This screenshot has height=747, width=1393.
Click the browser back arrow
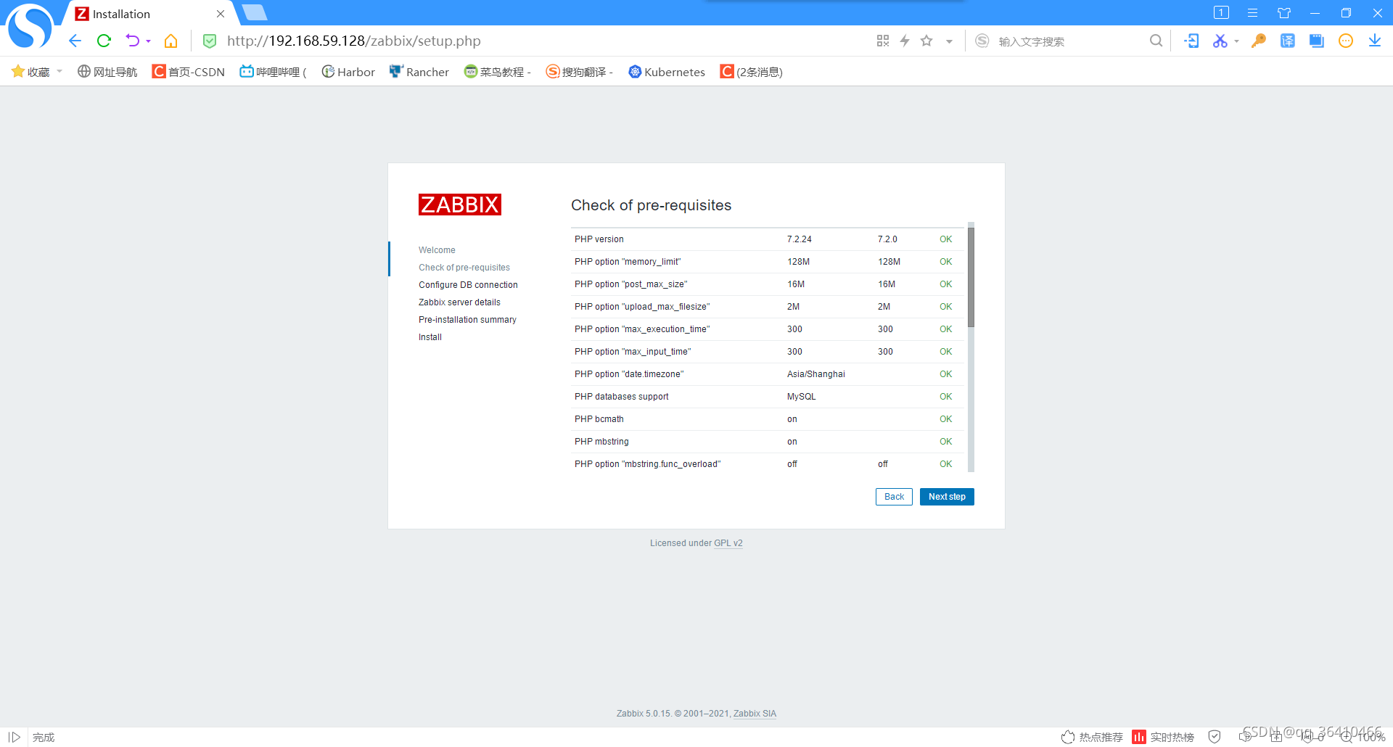coord(75,41)
